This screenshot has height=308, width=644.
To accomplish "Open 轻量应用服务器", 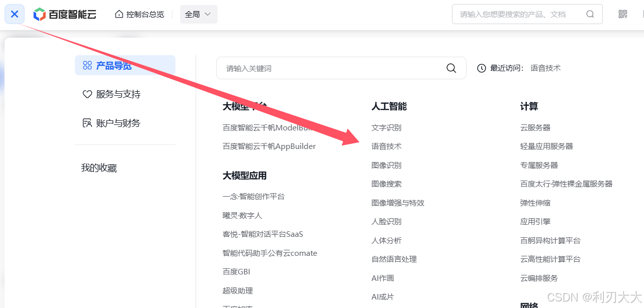I will point(546,146).
